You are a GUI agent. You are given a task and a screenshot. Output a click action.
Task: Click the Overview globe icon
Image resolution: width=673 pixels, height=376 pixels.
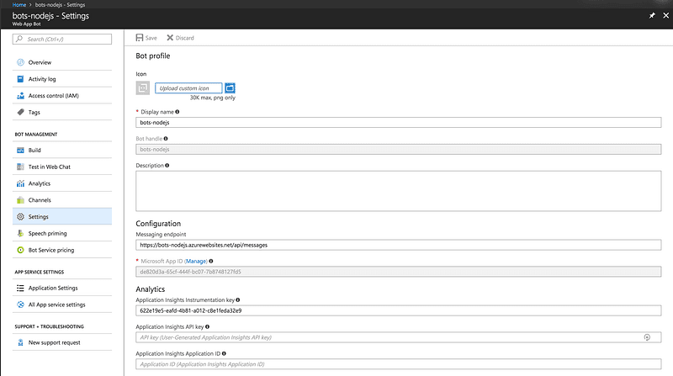pyautogui.click(x=20, y=62)
